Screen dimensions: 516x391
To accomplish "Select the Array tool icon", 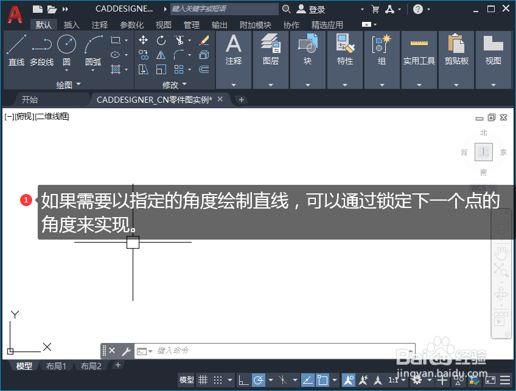I will pos(179,69).
